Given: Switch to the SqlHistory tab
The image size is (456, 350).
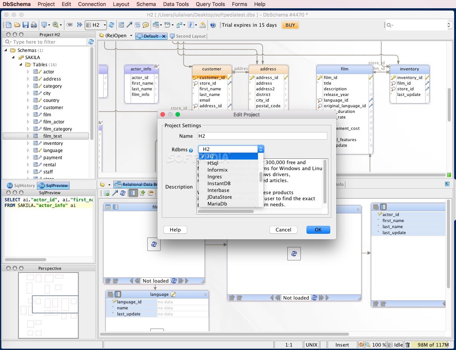Looking at the screenshot, I should [x=21, y=186].
